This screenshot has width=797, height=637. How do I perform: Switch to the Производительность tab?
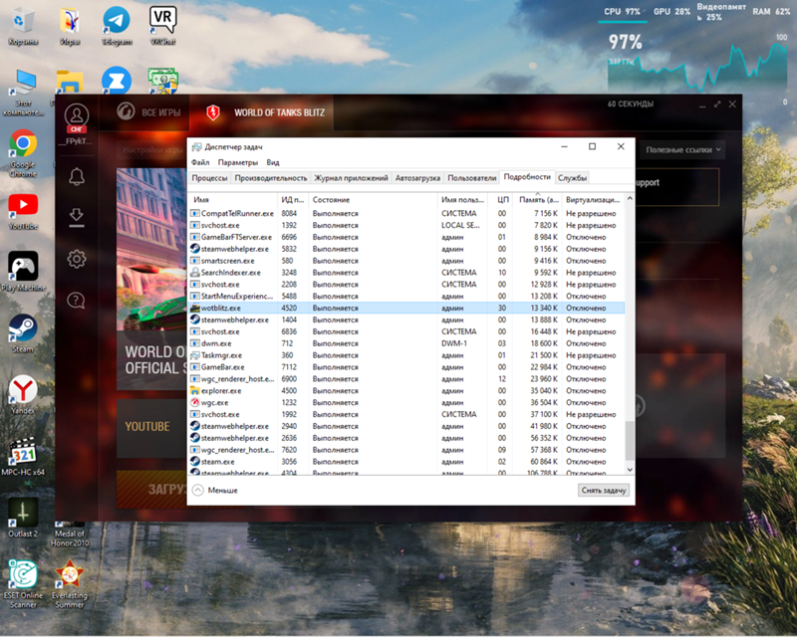271,178
